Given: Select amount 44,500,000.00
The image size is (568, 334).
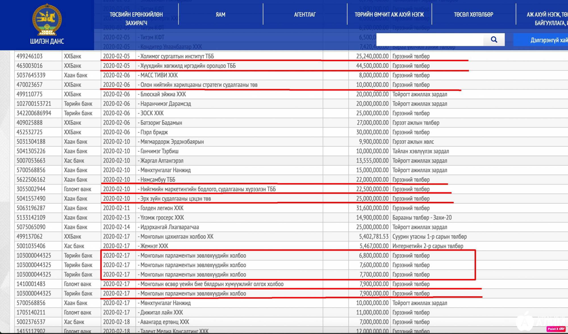Looking at the screenshot, I should point(372,66).
